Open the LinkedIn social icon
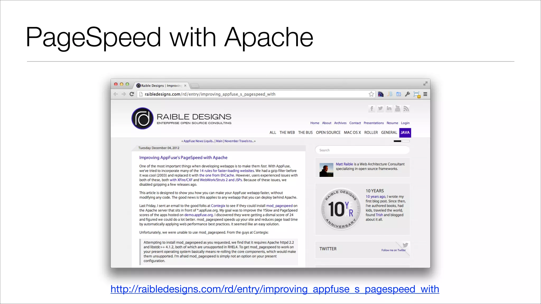This screenshot has height=304, width=541. [x=389, y=108]
